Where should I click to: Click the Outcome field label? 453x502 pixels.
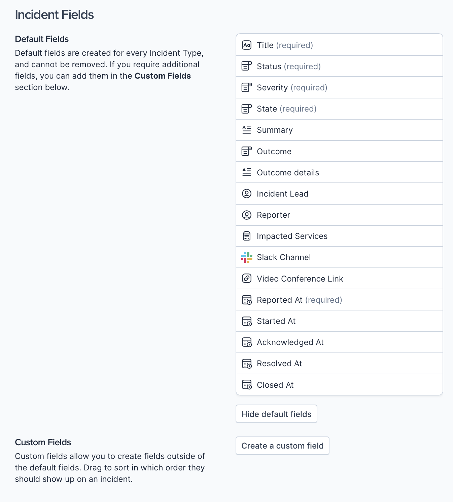click(274, 152)
